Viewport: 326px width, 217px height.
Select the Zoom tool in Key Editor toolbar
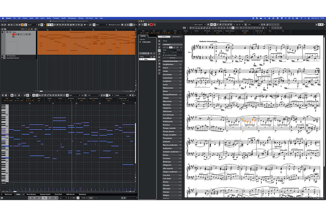(59, 95)
